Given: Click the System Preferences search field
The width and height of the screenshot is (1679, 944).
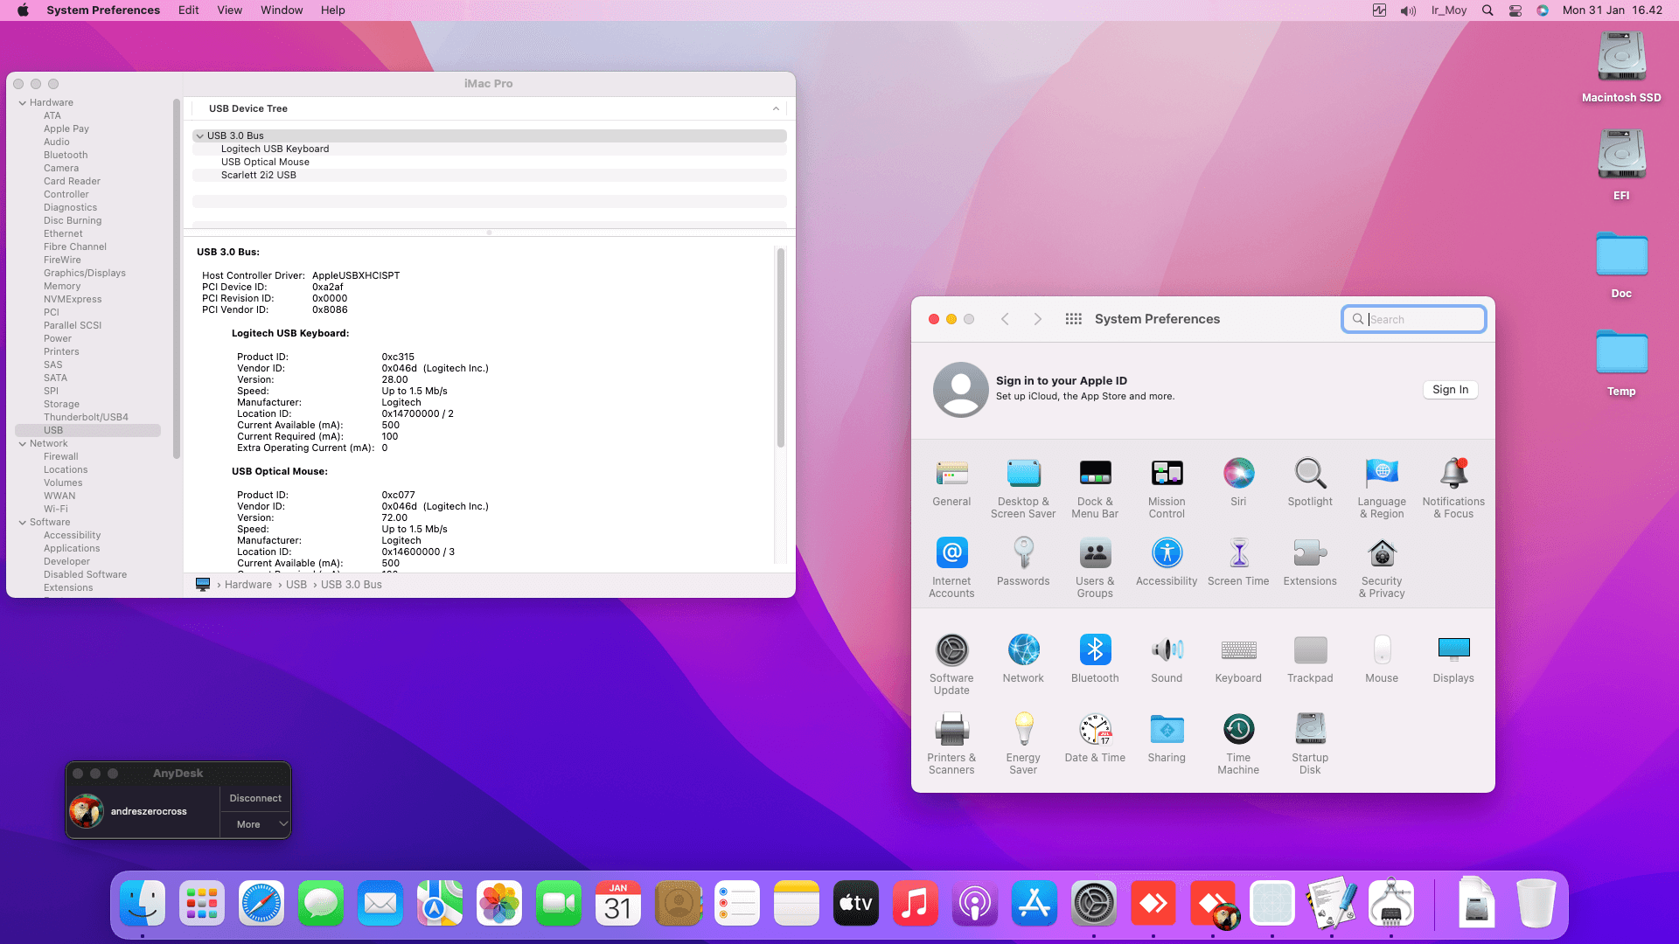Looking at the screenshot, I should [1422, 319].
